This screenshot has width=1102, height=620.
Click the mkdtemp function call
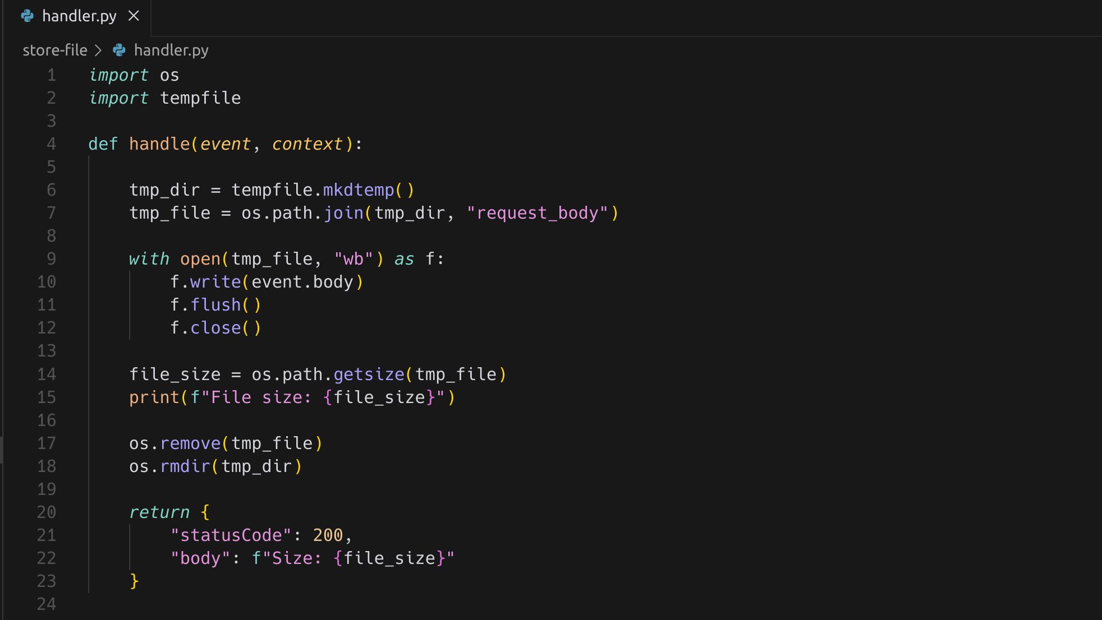point(357,189)
